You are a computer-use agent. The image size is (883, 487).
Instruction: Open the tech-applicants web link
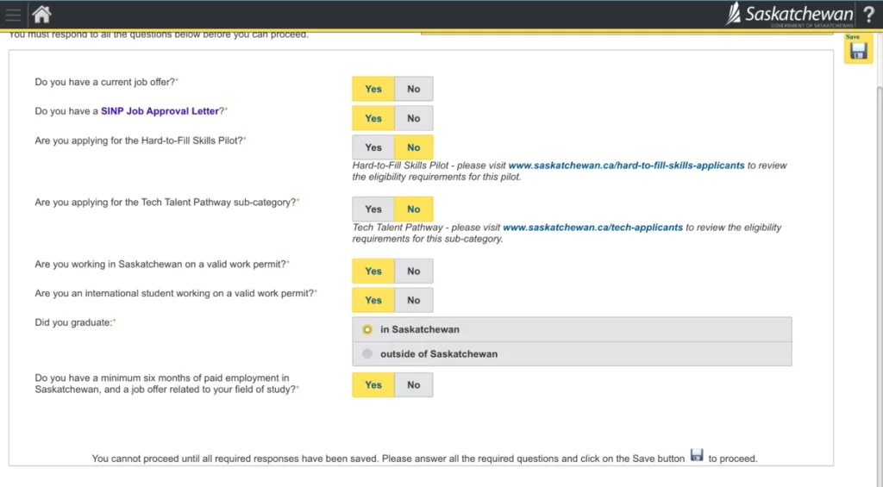(x=592, y=228)
